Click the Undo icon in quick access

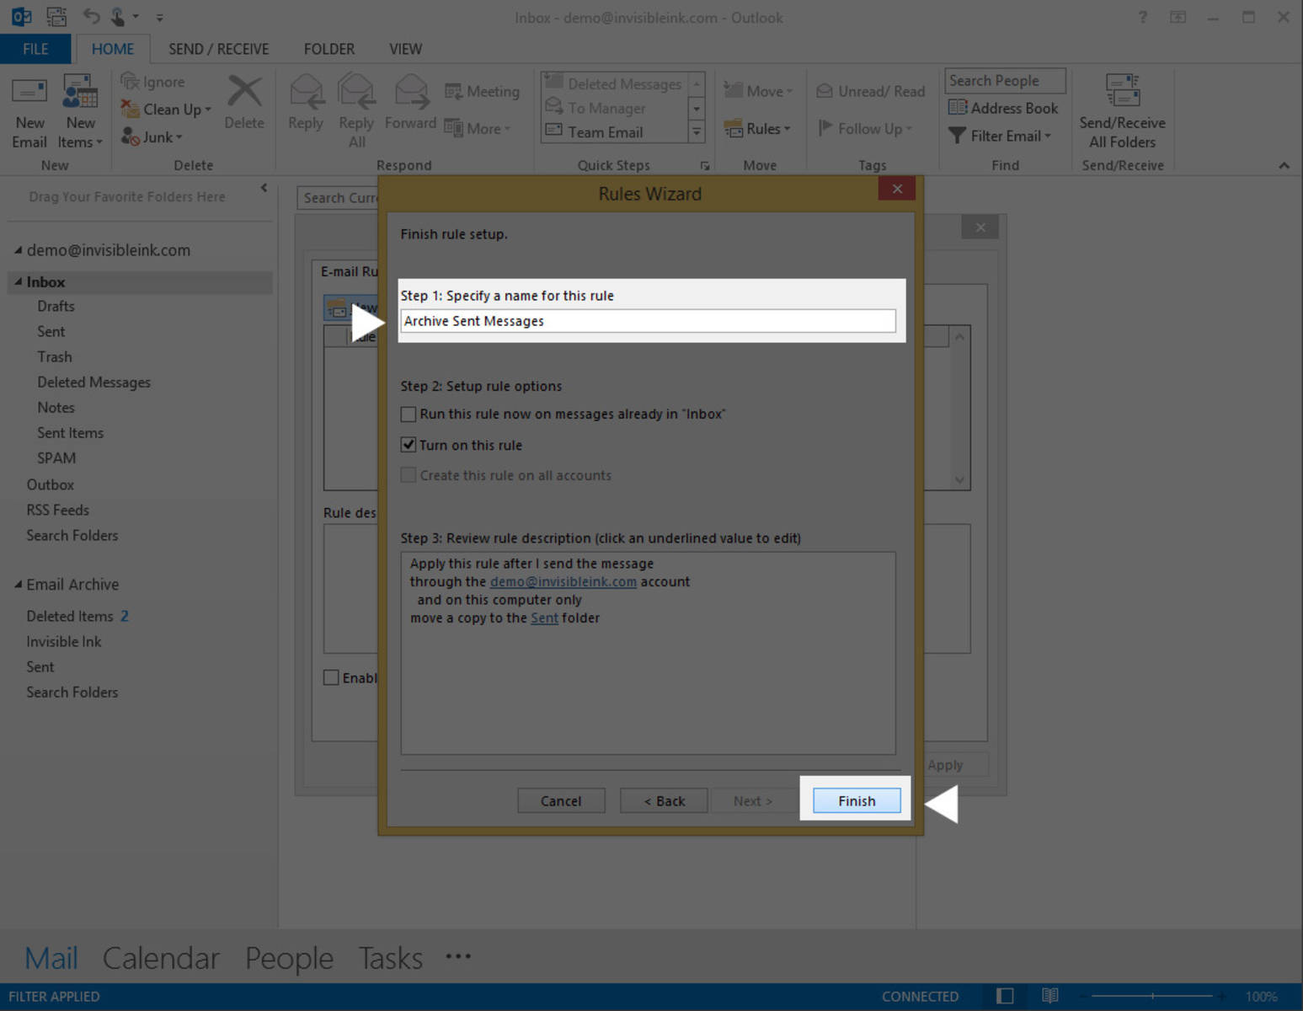tap(91, 16)
